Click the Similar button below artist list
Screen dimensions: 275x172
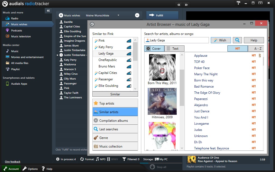[115, 94]
